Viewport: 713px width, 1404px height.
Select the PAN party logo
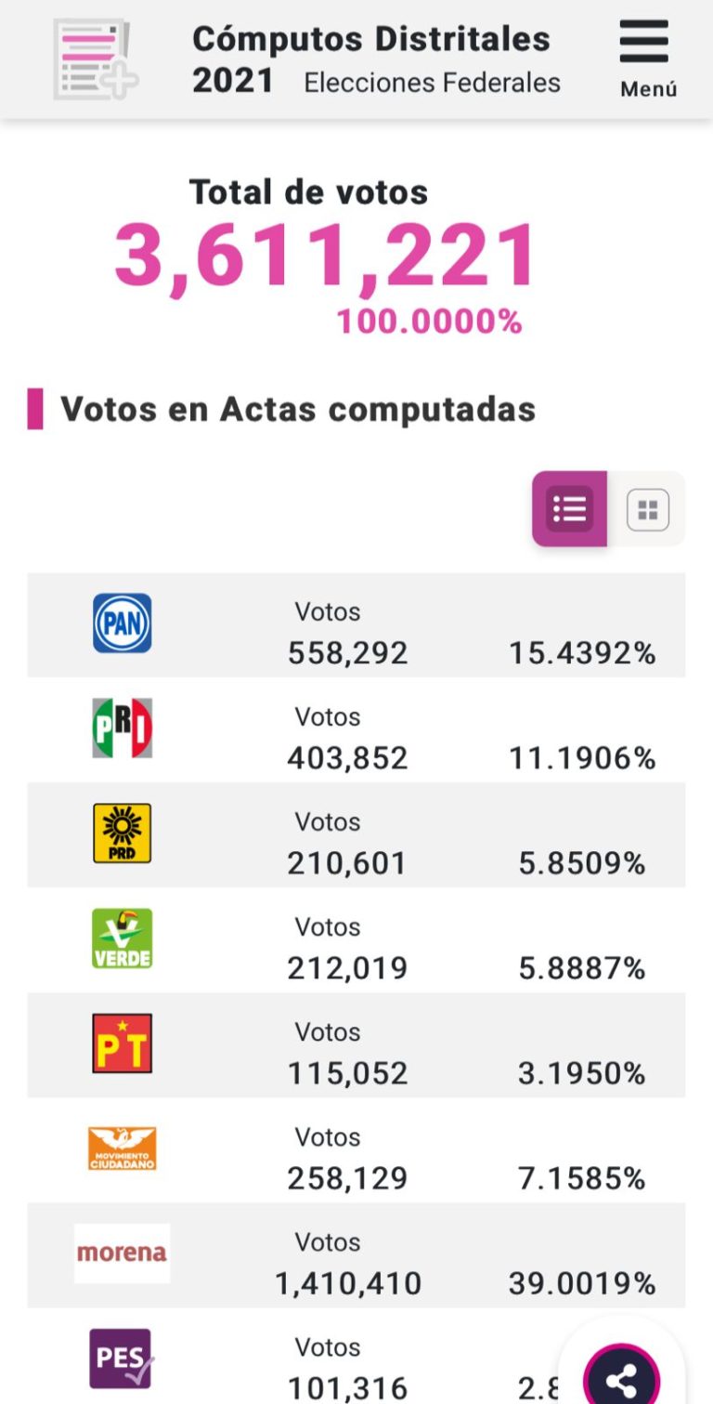122,623
